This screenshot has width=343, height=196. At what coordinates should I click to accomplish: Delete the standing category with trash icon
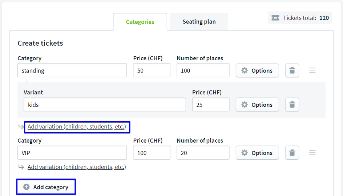coord(292,71)
